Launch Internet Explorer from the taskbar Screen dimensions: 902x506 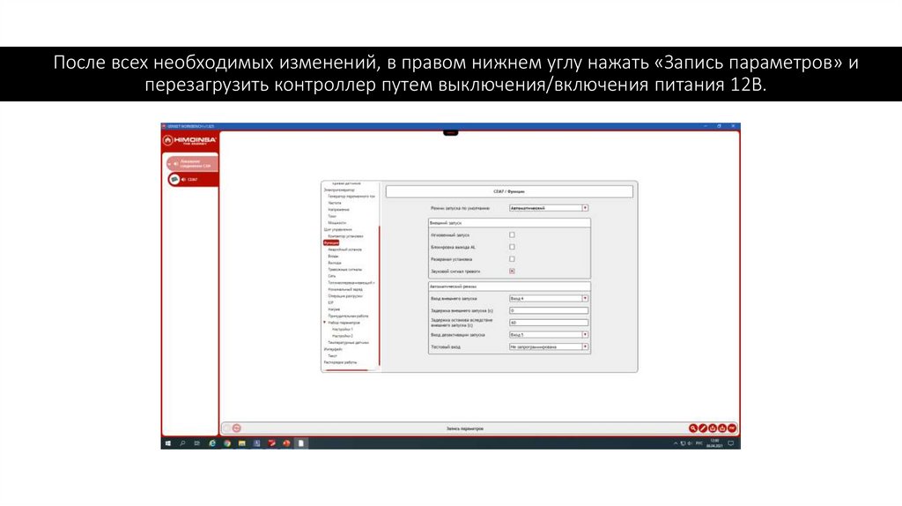[x=212, y=443]
